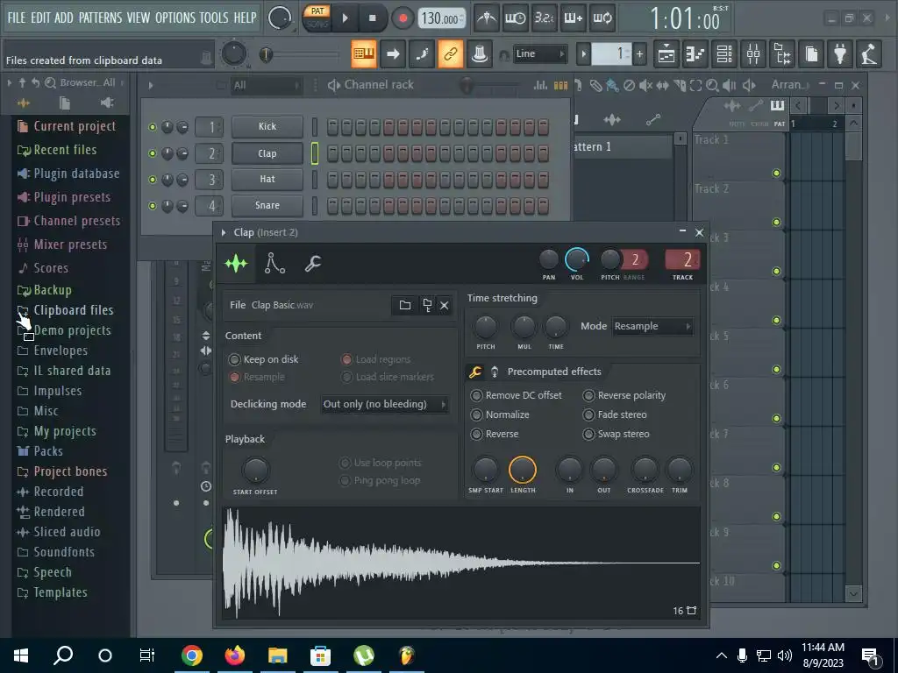This screenshot has width=898, height=673.
Task: Open Google Chrome from taskbar
Action: pyautogui.click(x=192, y=655)
